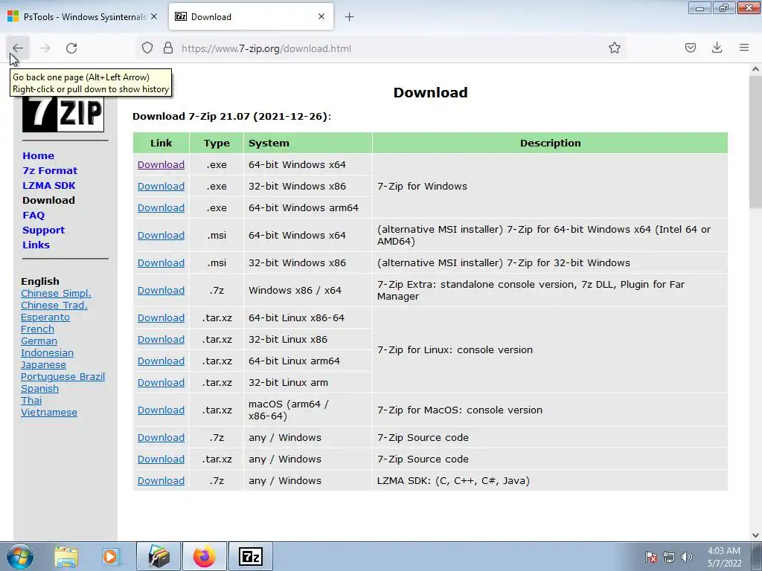
Task: Download the macOS console version
Action: [161, 410]
